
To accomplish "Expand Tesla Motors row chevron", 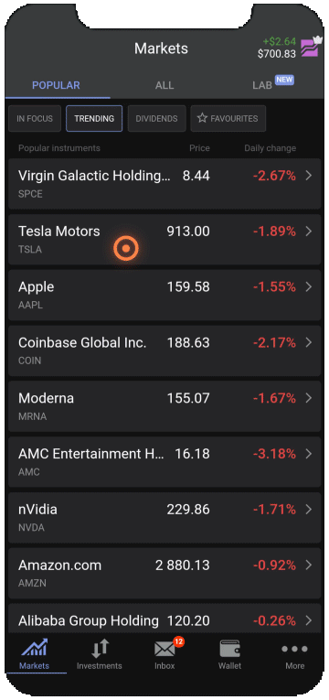I will (x=309, y=232).
